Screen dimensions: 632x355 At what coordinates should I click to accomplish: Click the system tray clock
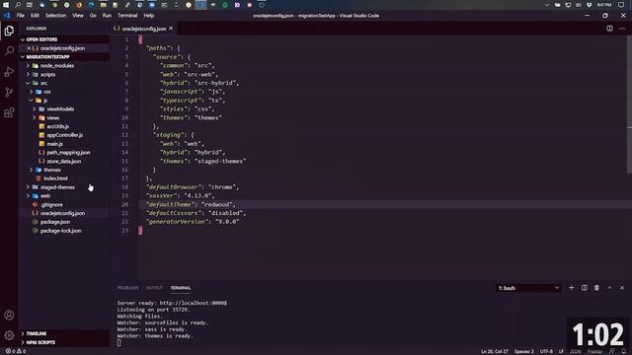point(604,5)
